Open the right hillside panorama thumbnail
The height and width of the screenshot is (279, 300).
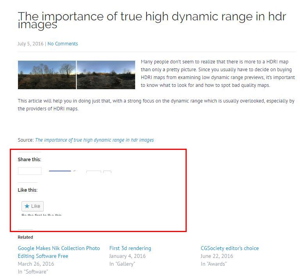point(106,75)
